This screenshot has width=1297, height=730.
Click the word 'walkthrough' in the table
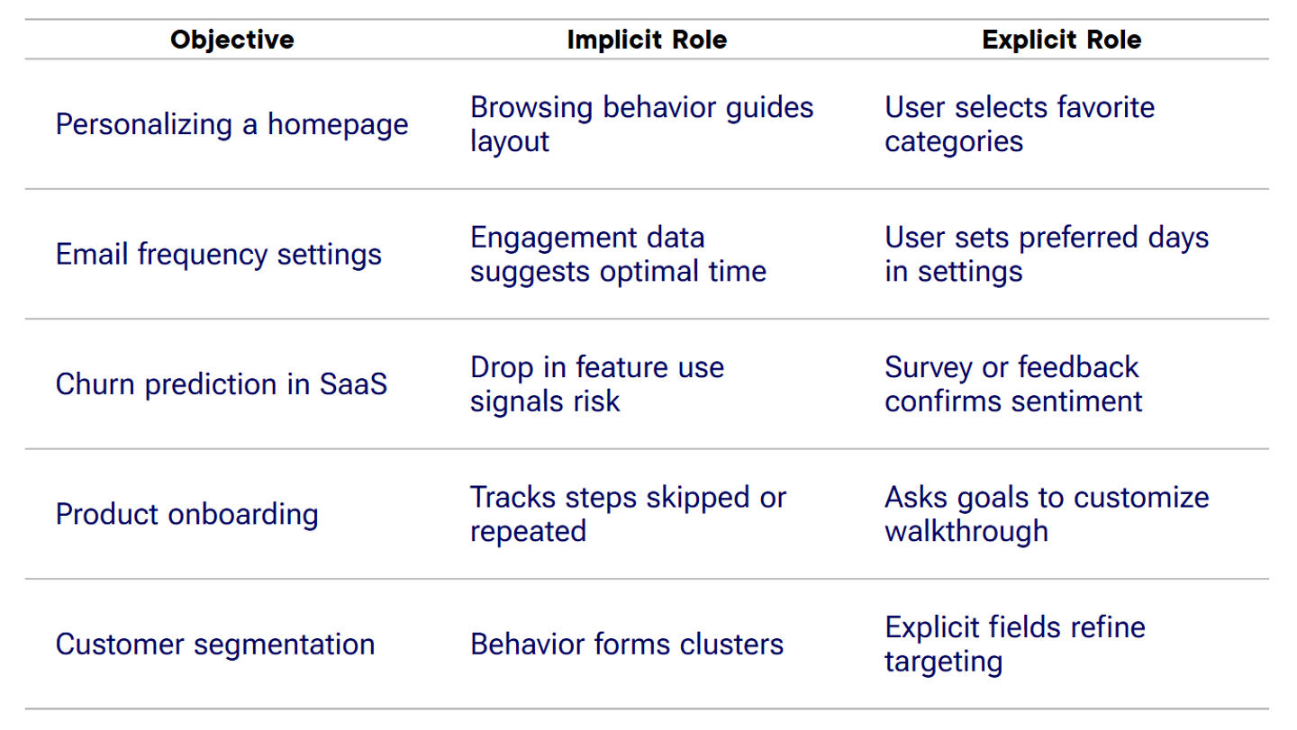pos(966,531)
